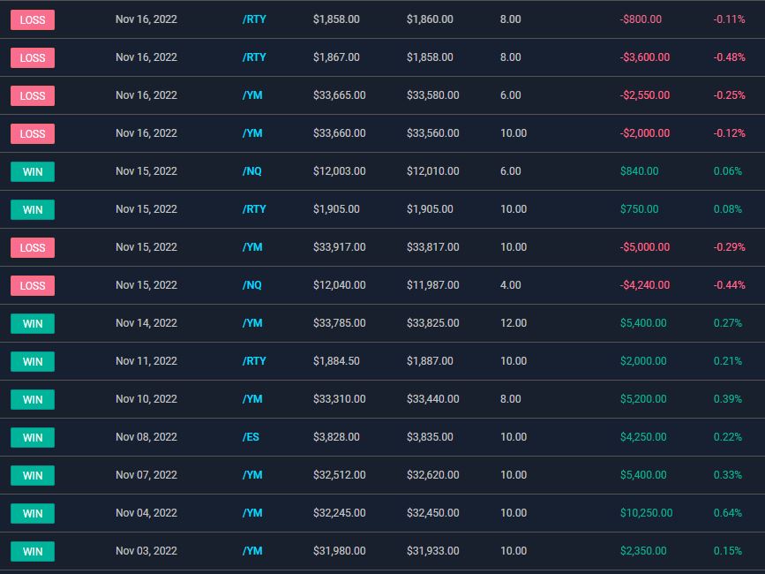Click the Nov 07, 2022 date cell
The height and width of the screenshot is (574, 765).
point(146,475)
